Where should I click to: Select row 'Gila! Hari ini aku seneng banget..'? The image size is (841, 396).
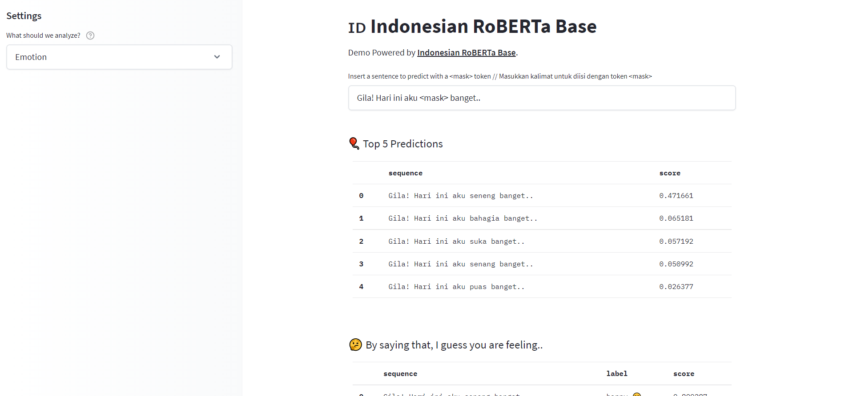click(x=542, y=196)
